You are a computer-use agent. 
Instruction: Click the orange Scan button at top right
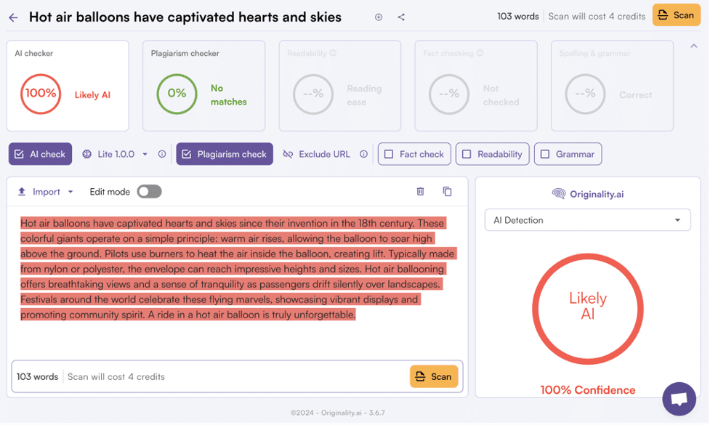point(676,15)
